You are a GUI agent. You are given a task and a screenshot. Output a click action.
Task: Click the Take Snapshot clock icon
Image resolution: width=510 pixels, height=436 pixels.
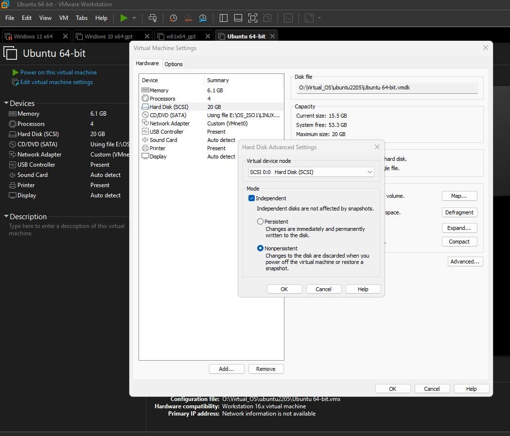173,18
